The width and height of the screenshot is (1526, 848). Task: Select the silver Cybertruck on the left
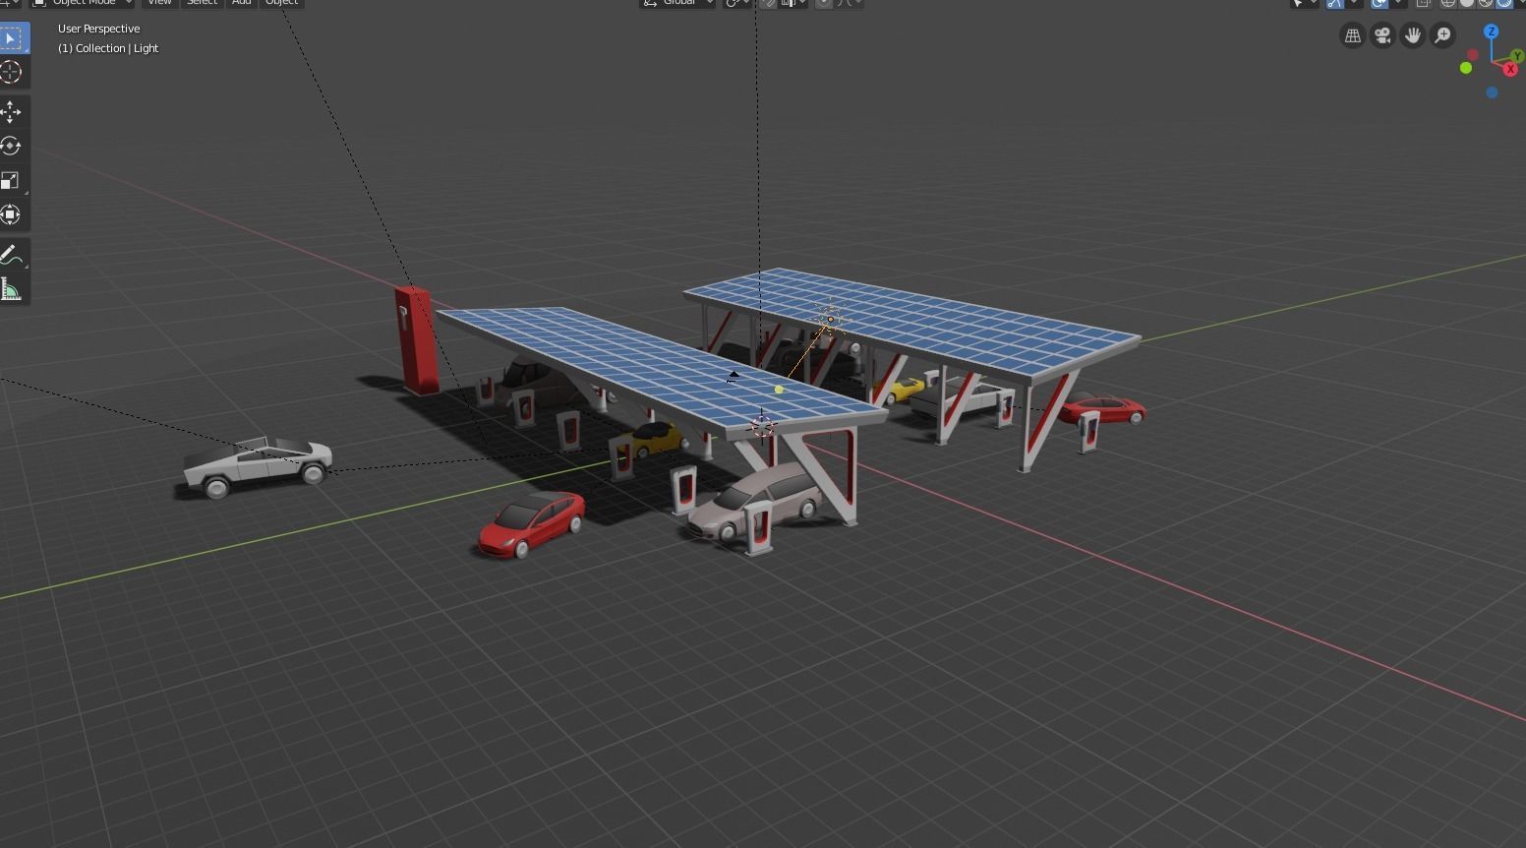point(258,465)
